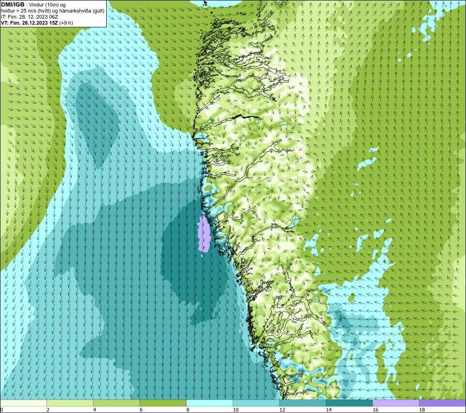The height and width of the screenshot is (413, 466).
Task: Click the lilac strong-wind patch off the coast
Action: point(204,234)
